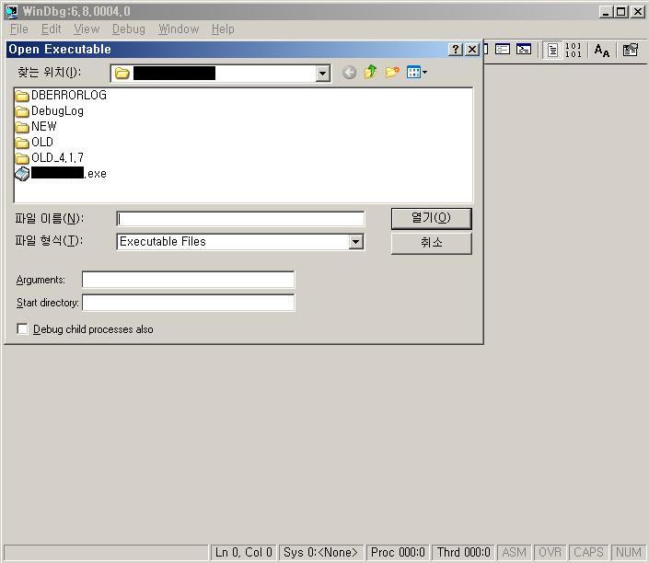Image resolution: width=649 pixels, height=563 pixels.
Task: Open the view menu icon in dialog
Action: pos(416,73)
